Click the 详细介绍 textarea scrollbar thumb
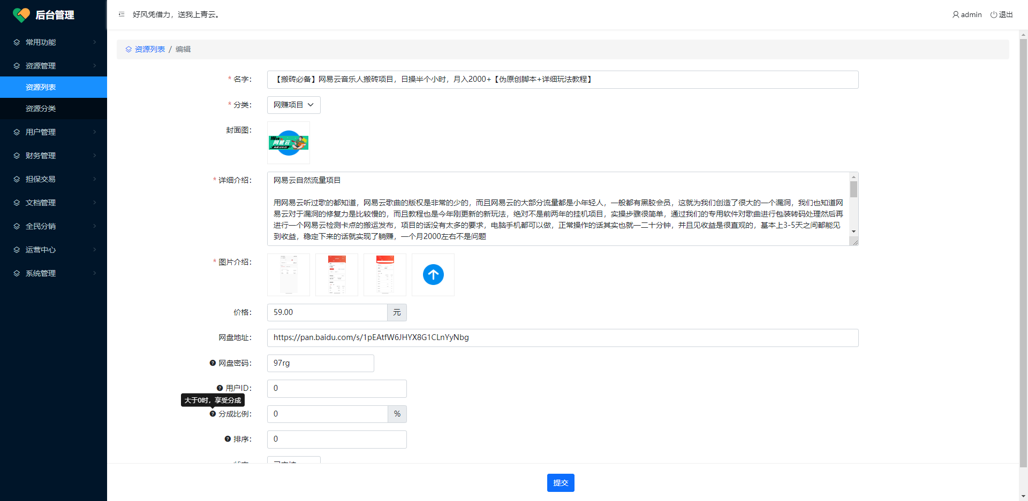Viewport: 1028px width, 501px height. (x=853, y=189)
